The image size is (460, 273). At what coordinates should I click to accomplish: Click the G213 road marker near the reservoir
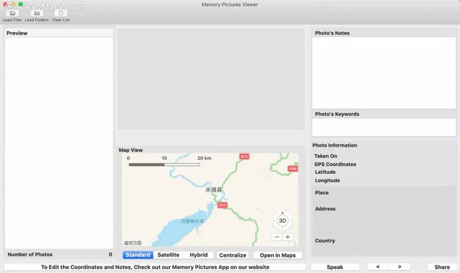click(223, 205)
